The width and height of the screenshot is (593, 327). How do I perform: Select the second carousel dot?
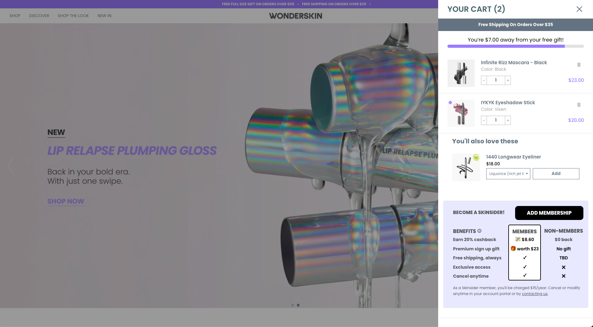(x=298, y=305)
